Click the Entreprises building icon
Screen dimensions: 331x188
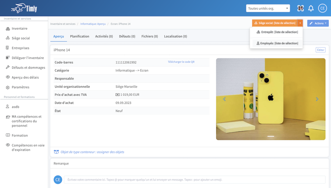pyautogui.click(x=7, y=48)
